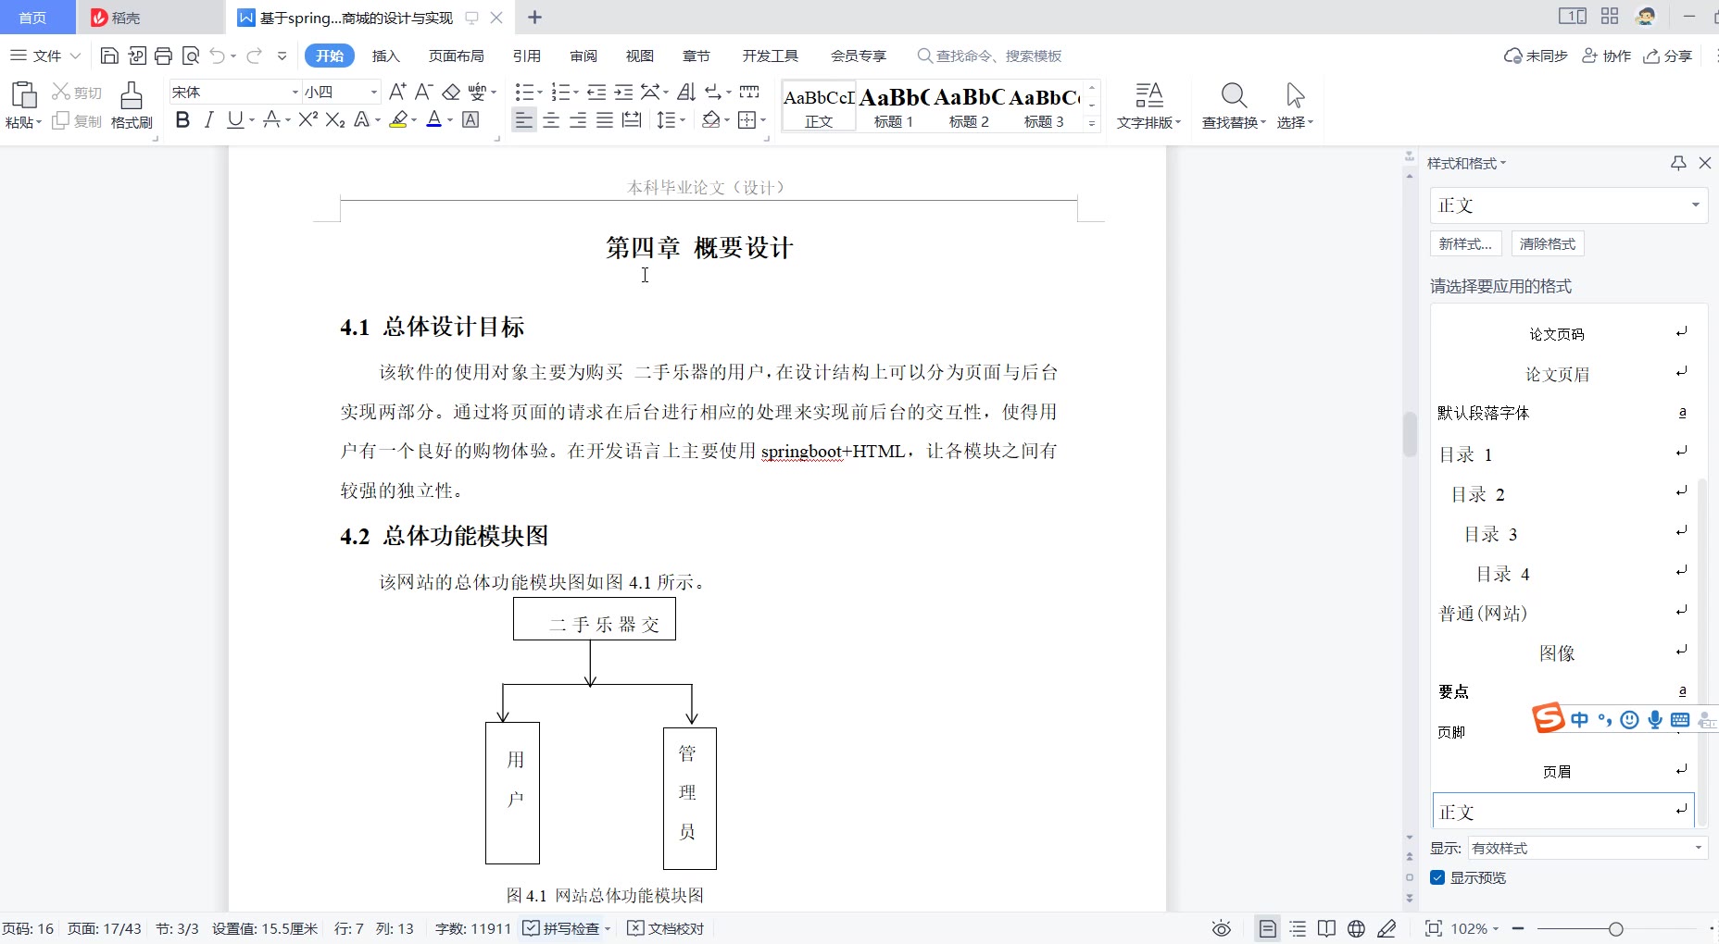Switch to the 审阅 tab
This screenshot has width=1719, height=944.
[x=583, y=56]
